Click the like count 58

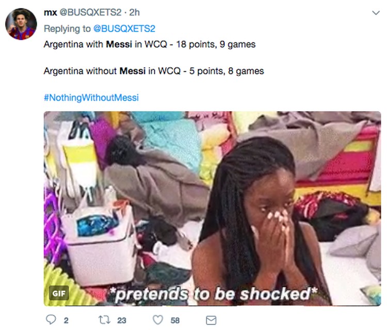(175, 320)
